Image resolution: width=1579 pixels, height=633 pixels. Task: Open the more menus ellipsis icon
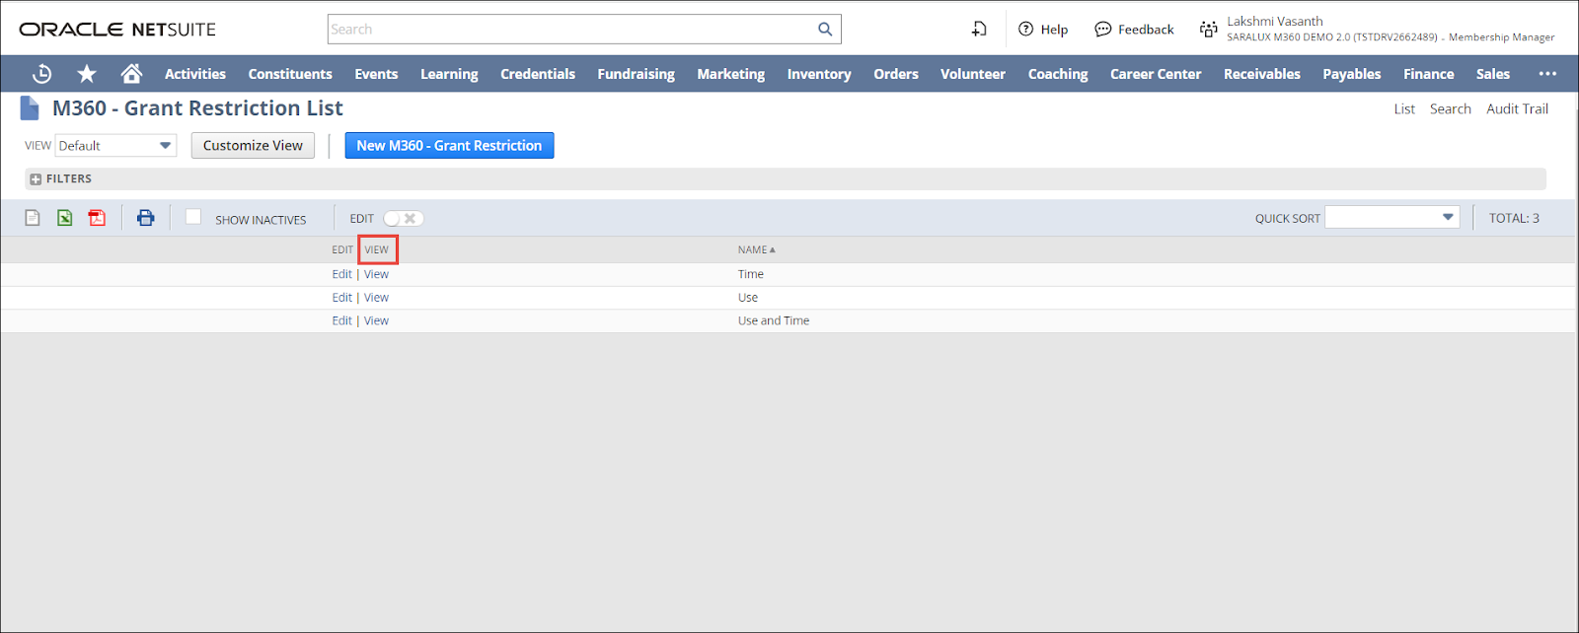1547,74
